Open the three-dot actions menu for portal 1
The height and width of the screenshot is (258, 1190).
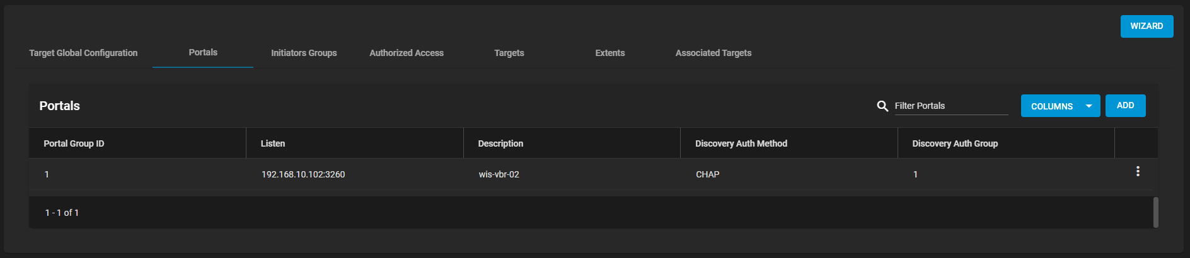1138,171
